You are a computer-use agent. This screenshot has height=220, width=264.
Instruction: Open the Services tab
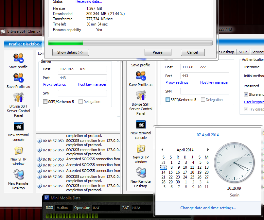click(257, 52)
